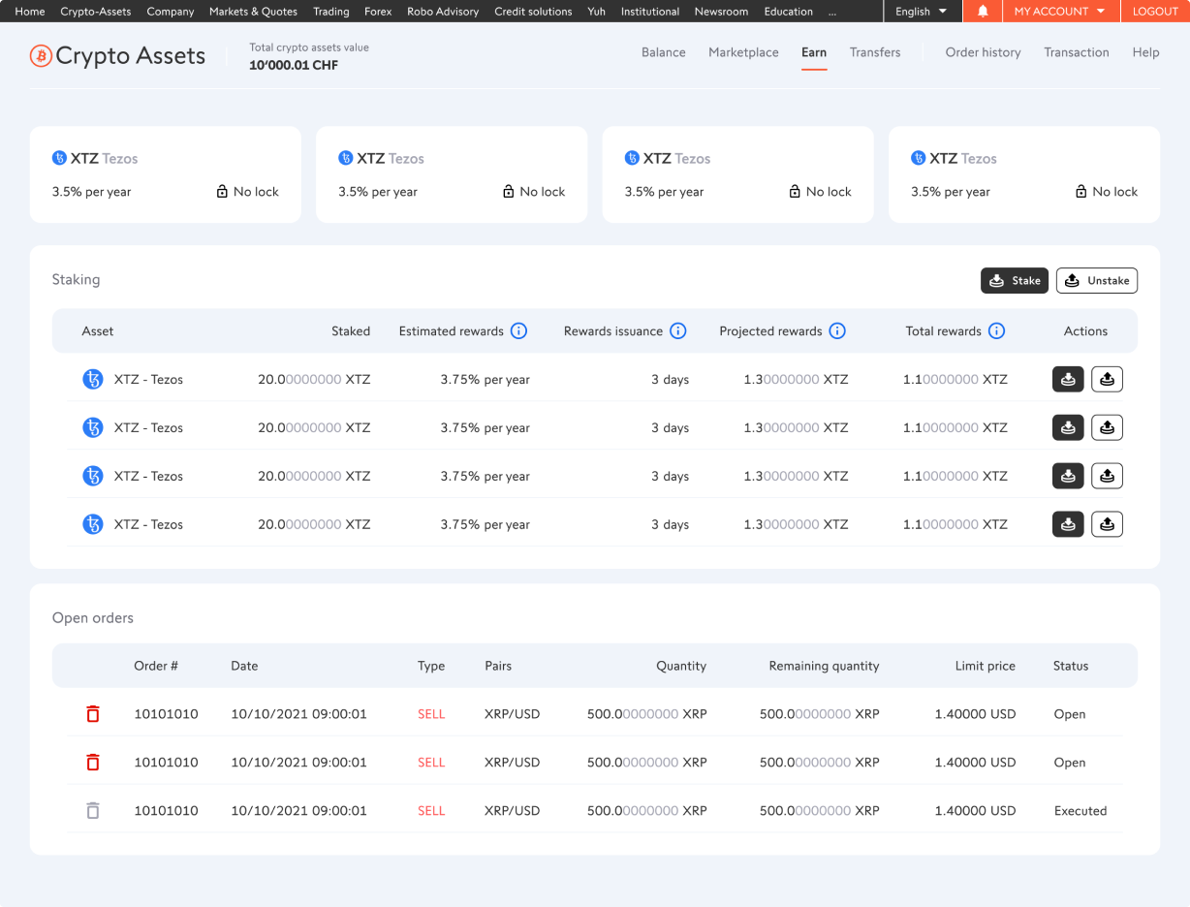This screenshot has width=1190, height=907.
Task: Open the Order history tab
Action: (x=983, y=52)
